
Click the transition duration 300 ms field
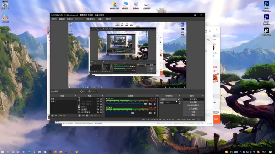coord(171,103)
